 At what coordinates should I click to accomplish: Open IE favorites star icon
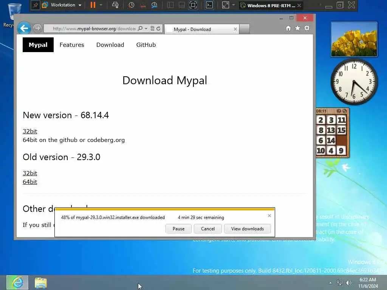(298, 28)
